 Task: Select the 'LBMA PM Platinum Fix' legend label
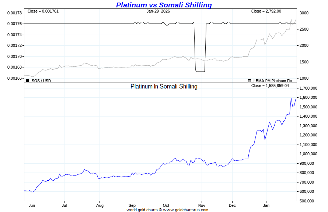[273, 81]
